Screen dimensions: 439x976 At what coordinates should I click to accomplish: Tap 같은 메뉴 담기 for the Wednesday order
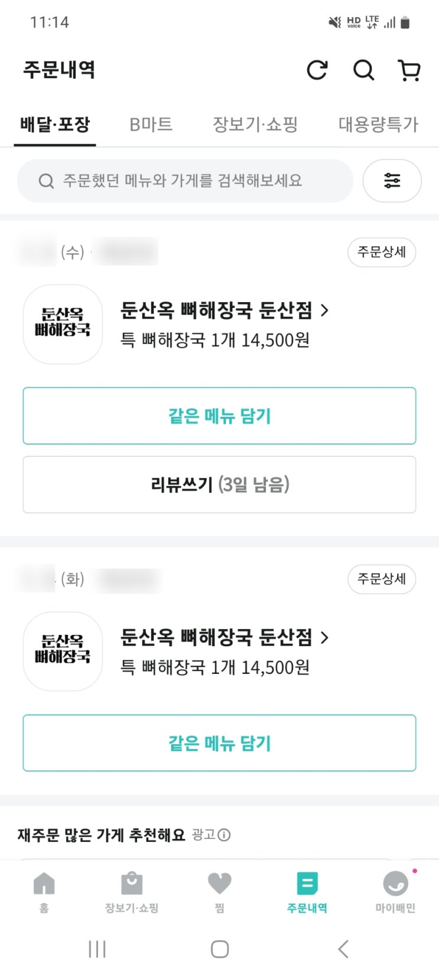pyautogui.click(x=219, y=416)
